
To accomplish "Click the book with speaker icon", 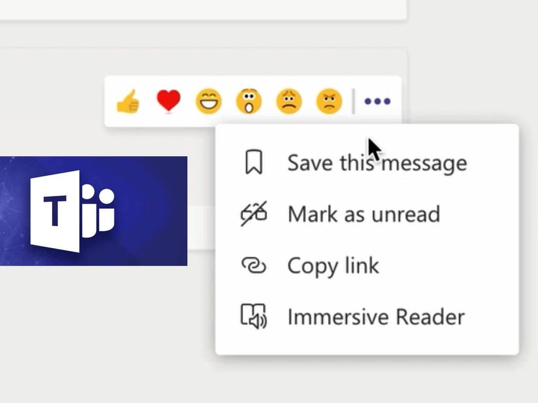I will (x=254, y=316).
